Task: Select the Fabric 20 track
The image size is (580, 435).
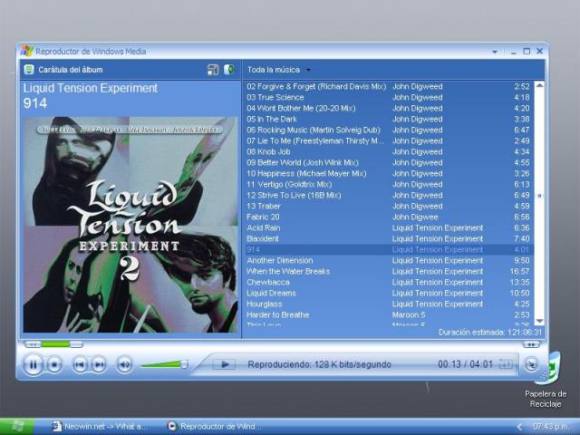Action: tap(390, 217)
